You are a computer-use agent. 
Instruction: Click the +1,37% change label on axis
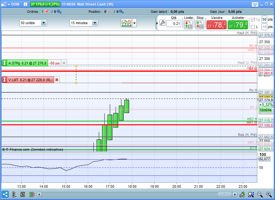pyautogui.click(x=266, y=105)
